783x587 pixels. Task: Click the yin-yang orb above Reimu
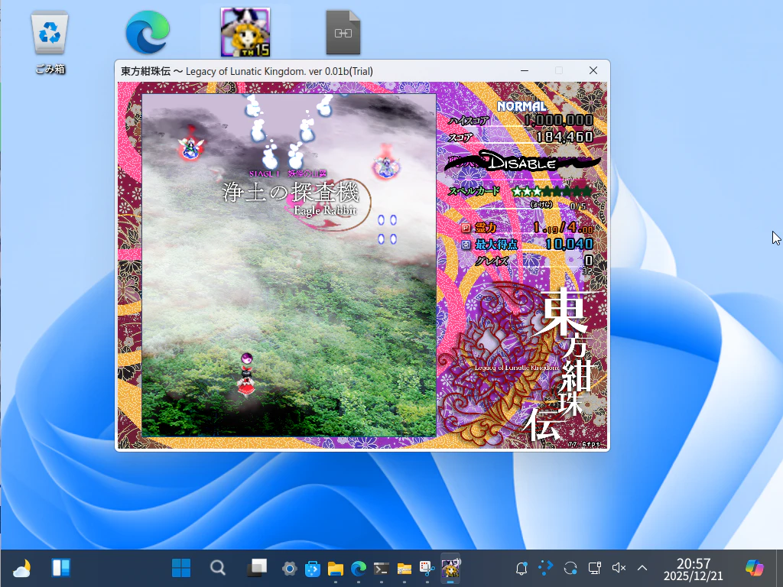coord(247,358)
